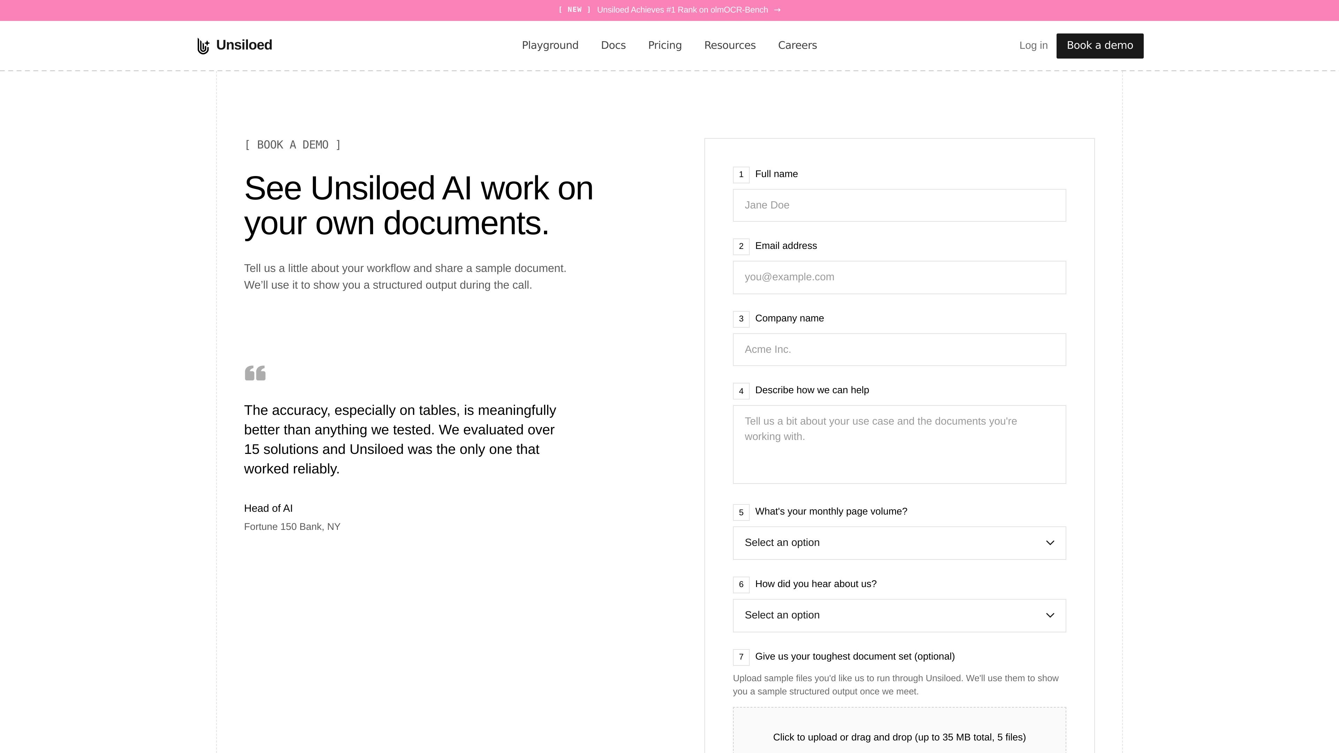Click the 'Full name' label
1339x753 pixels.
776,174
